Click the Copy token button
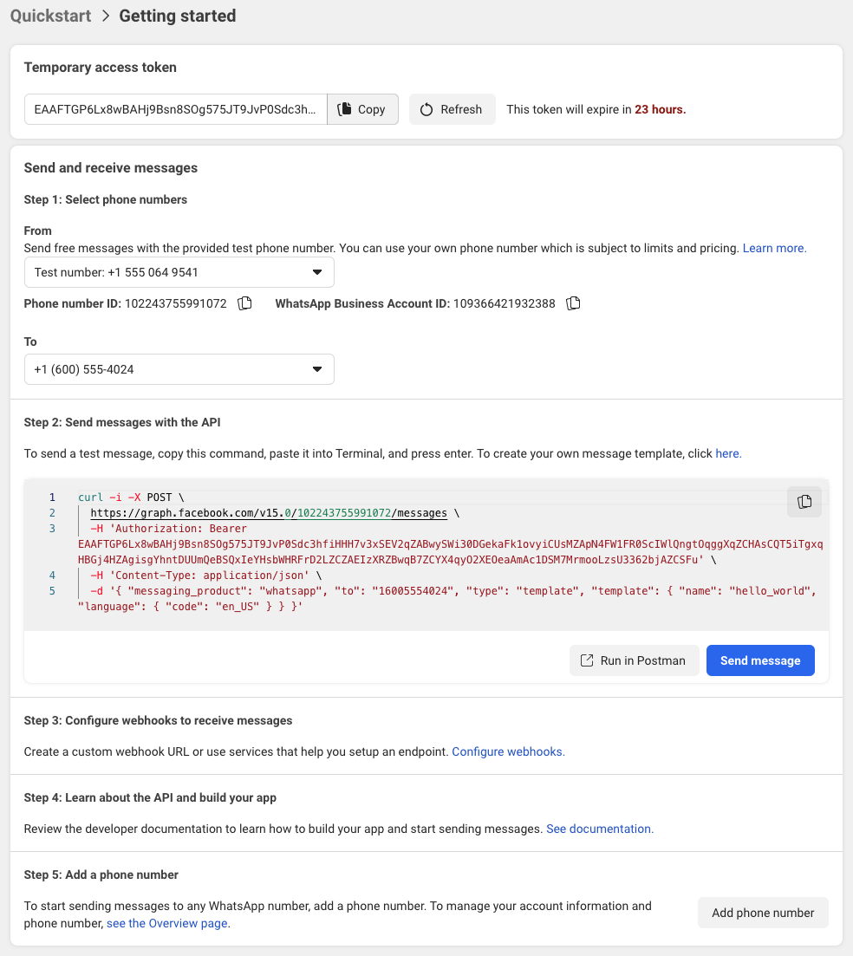Screen dimensions: 853x956 pyautogui.click(x=362, y=109)
